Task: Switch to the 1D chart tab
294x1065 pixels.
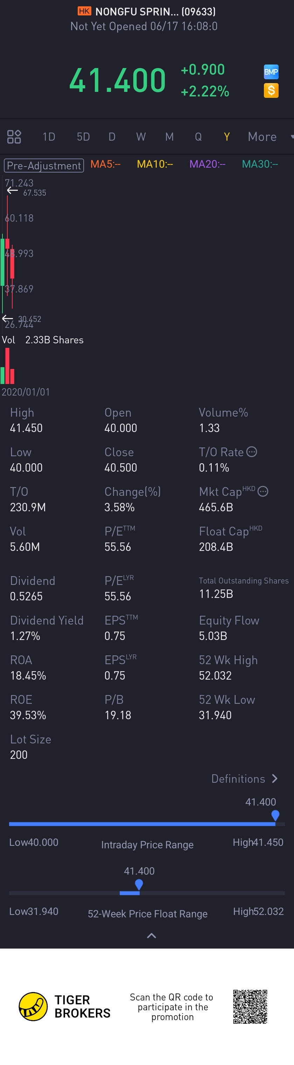Action: pos(49,137)
